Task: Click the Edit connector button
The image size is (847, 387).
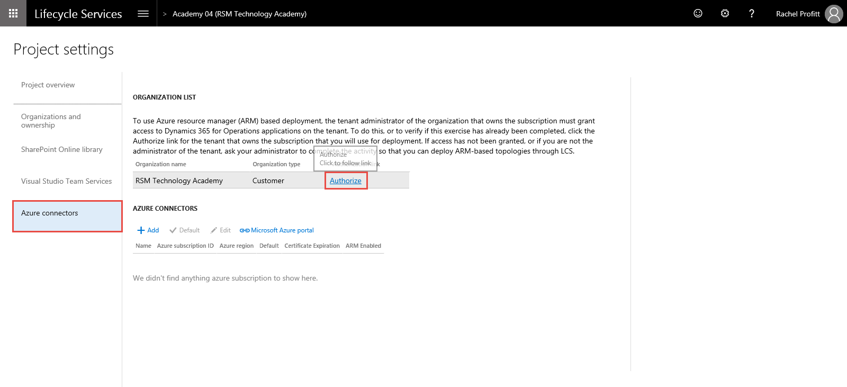Action: [221, 230]
